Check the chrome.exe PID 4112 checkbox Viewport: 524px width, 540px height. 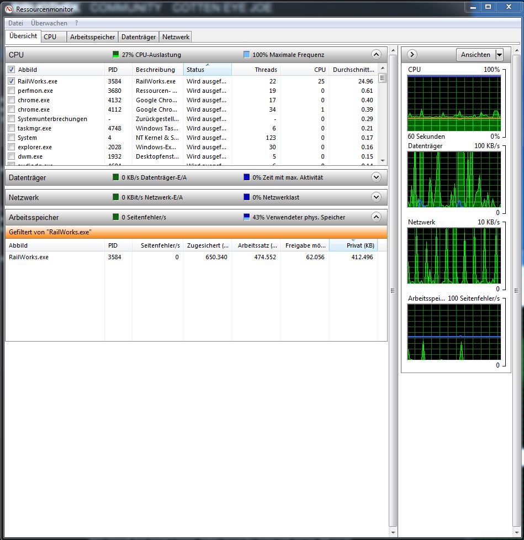pyautogui.click(x=12, y=109)
